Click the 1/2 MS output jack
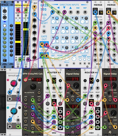The image size is (118, 136). [33, 100]
